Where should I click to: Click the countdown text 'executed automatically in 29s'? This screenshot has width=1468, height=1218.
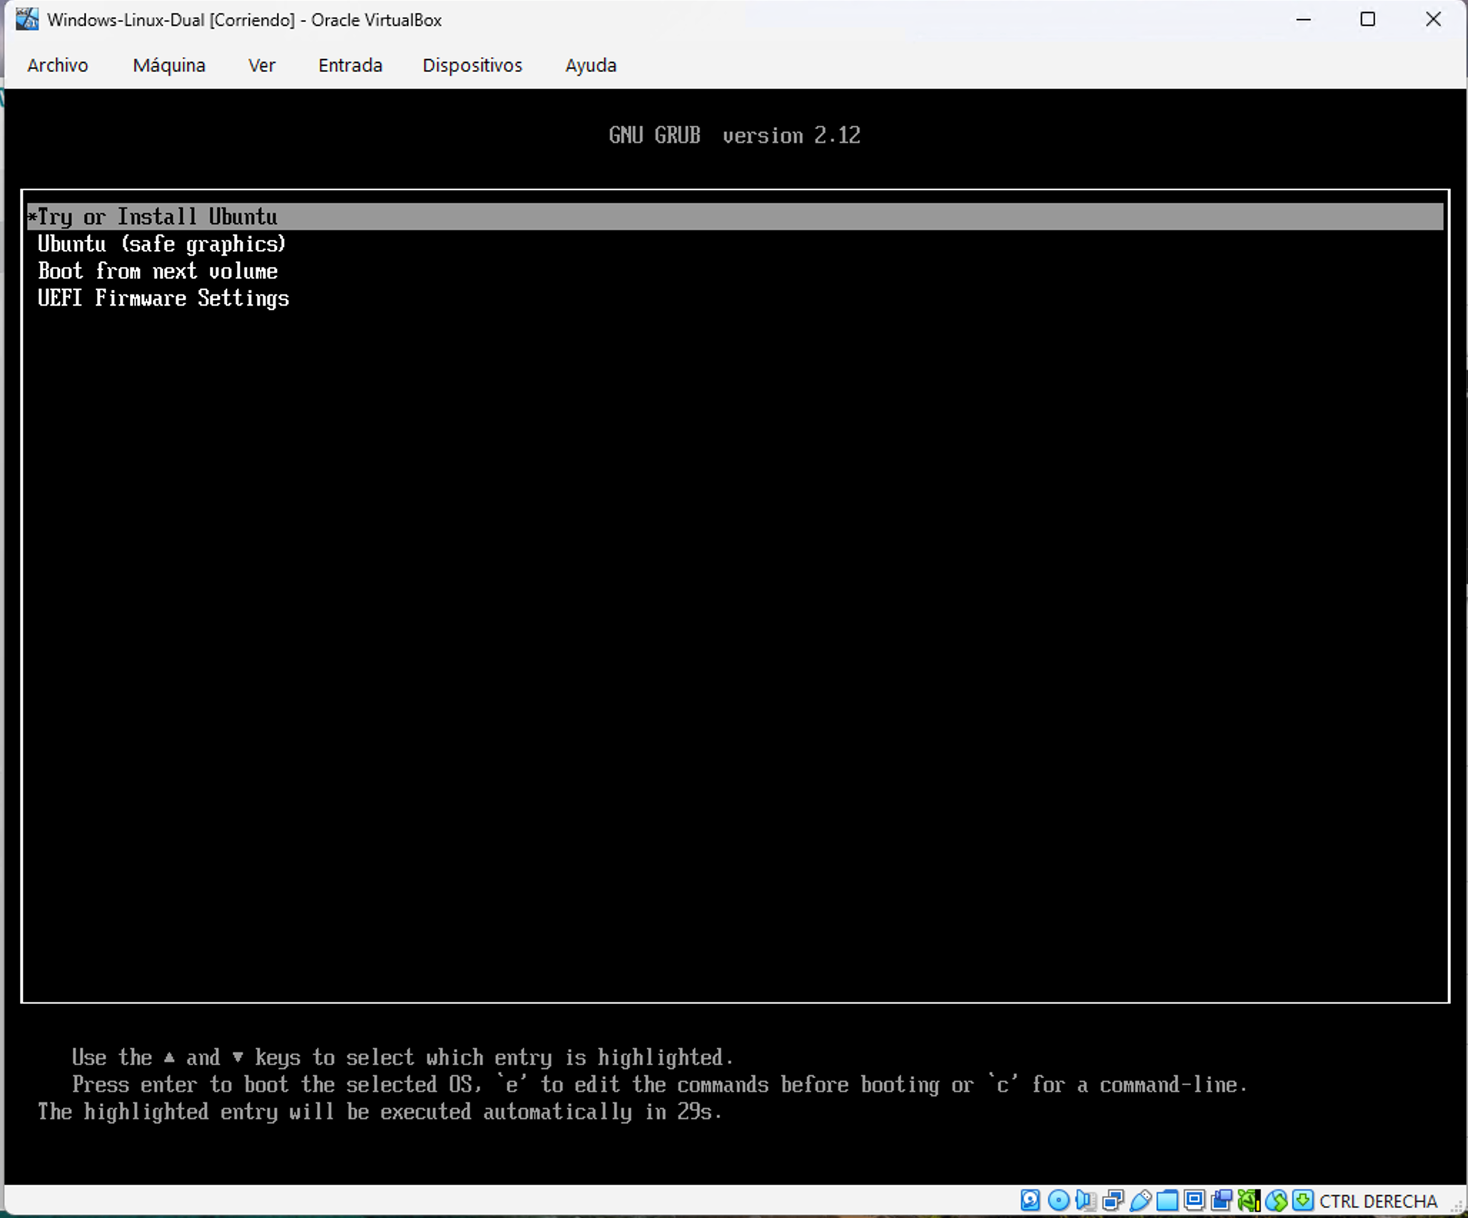552,1112
